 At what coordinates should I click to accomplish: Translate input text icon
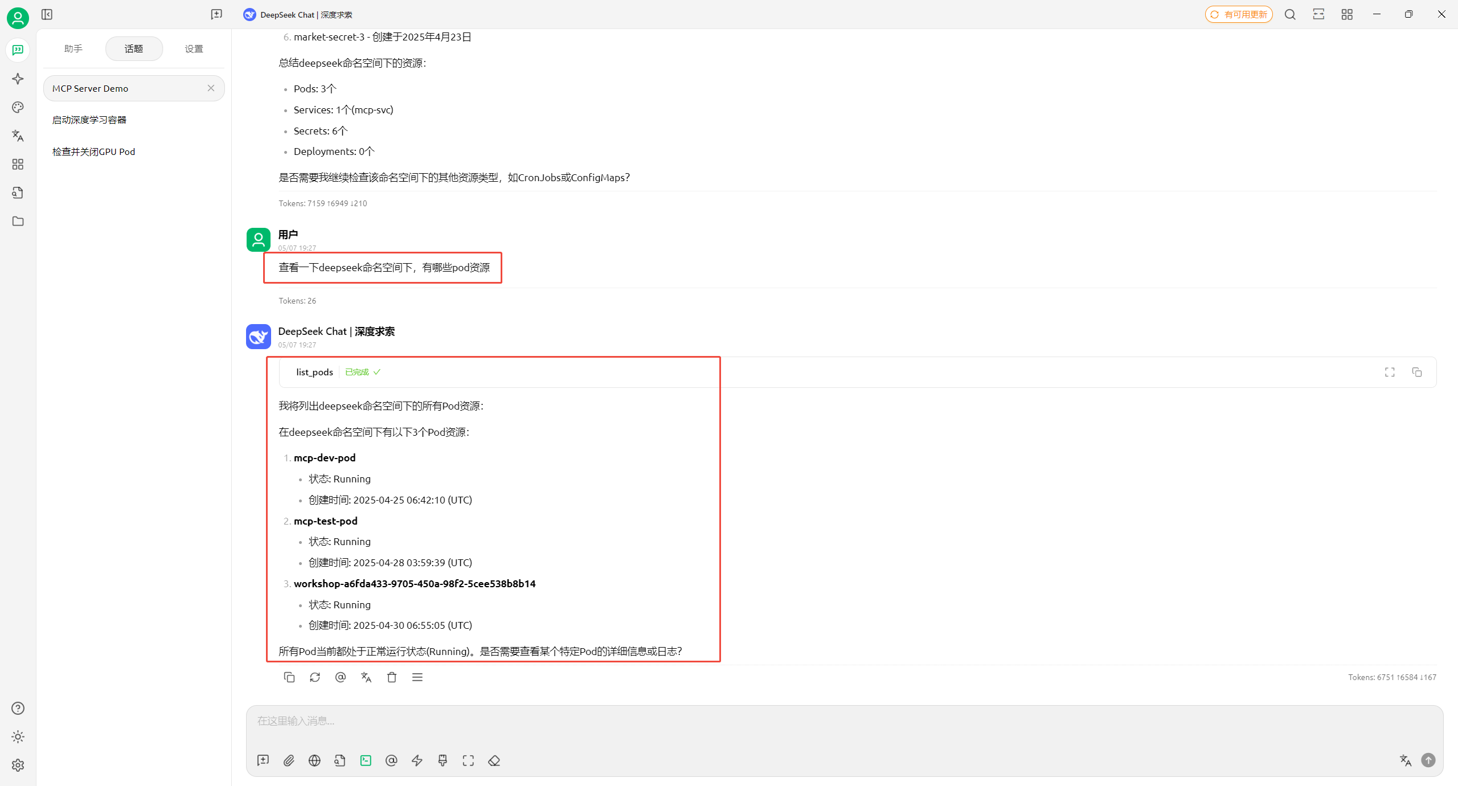coord(1406,760)
